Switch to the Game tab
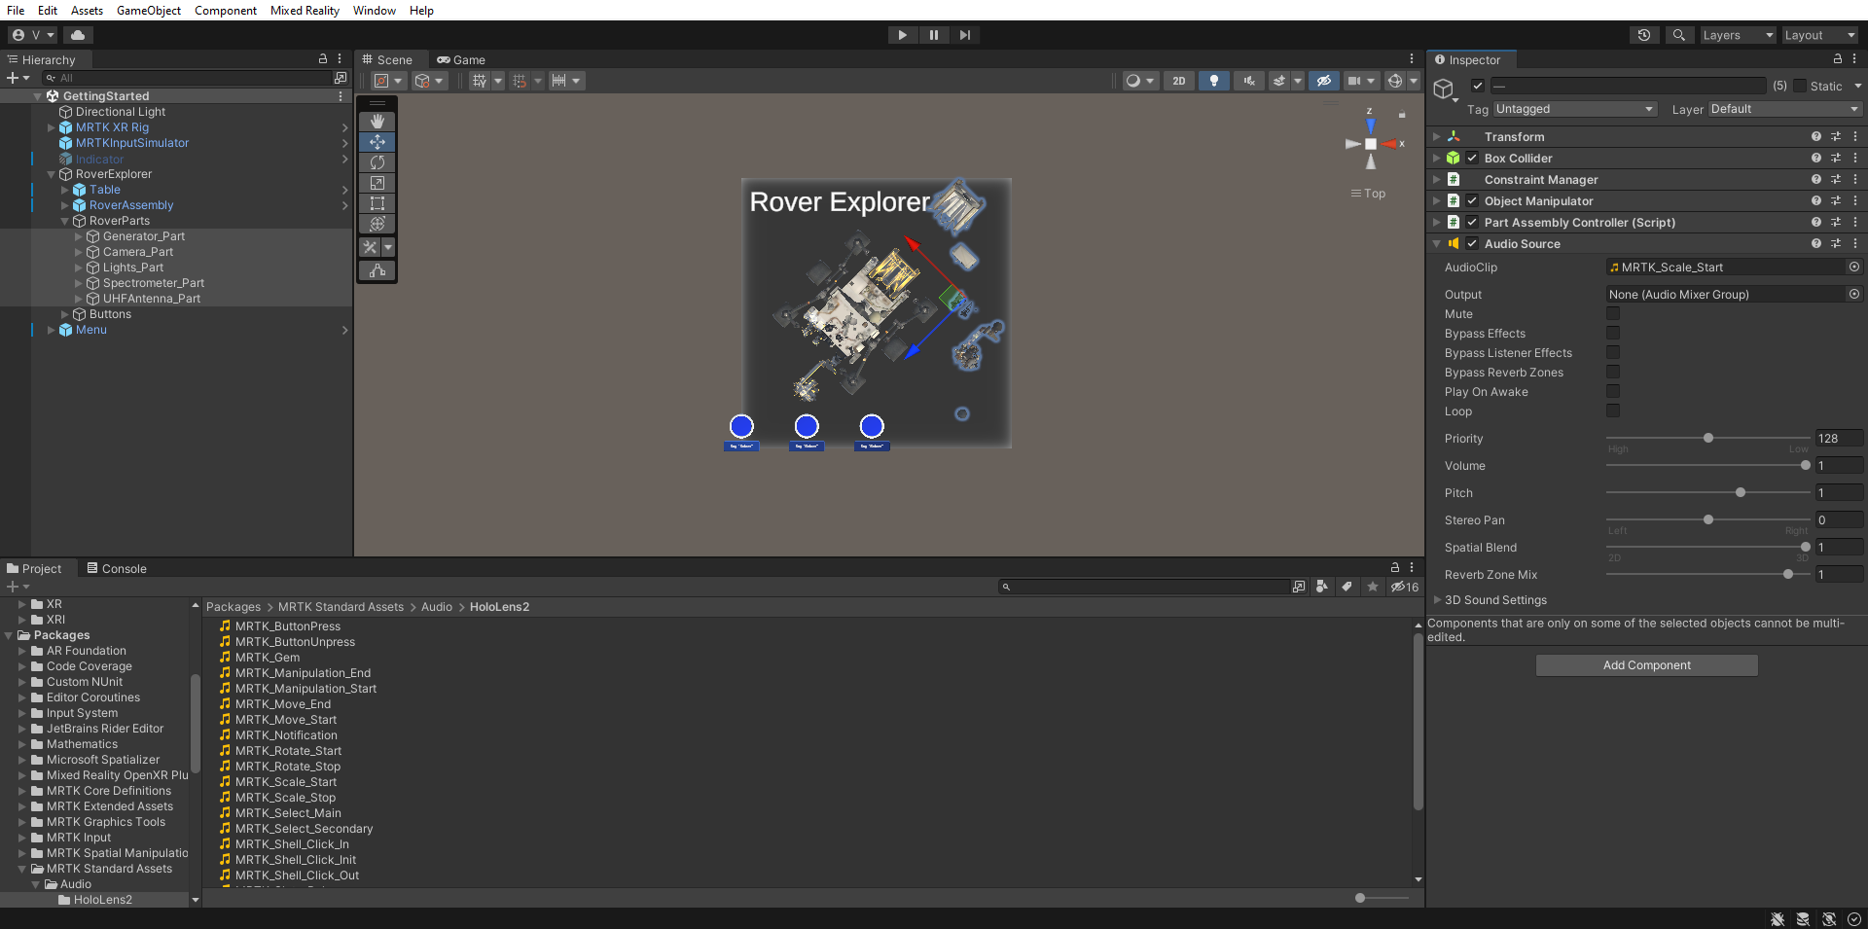Viewport: 1868px width, 929px height. point(461,59)
